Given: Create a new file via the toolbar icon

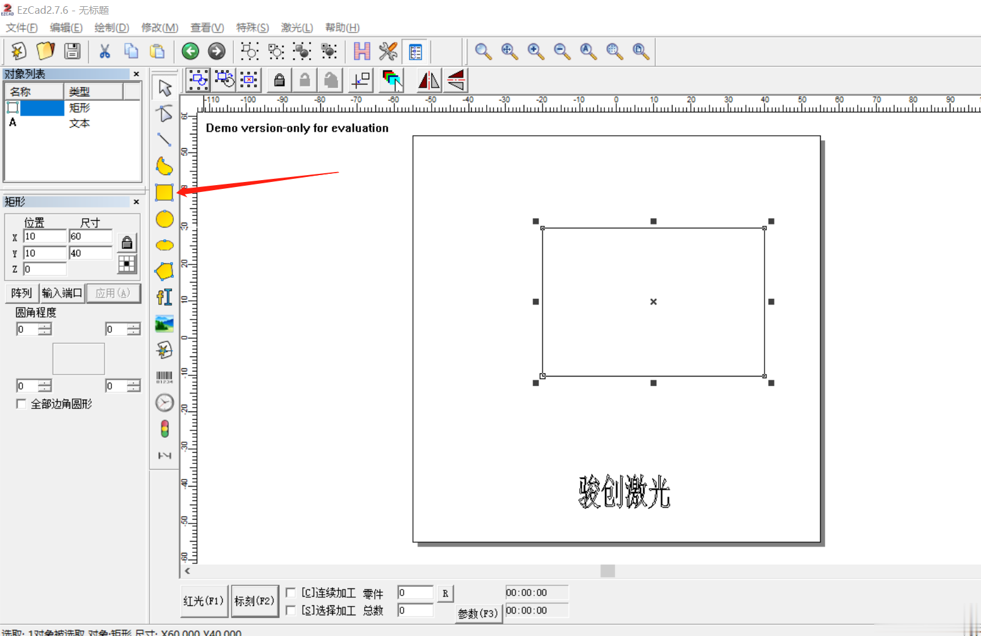Looking at the screenshot, I should coord(18,51).
